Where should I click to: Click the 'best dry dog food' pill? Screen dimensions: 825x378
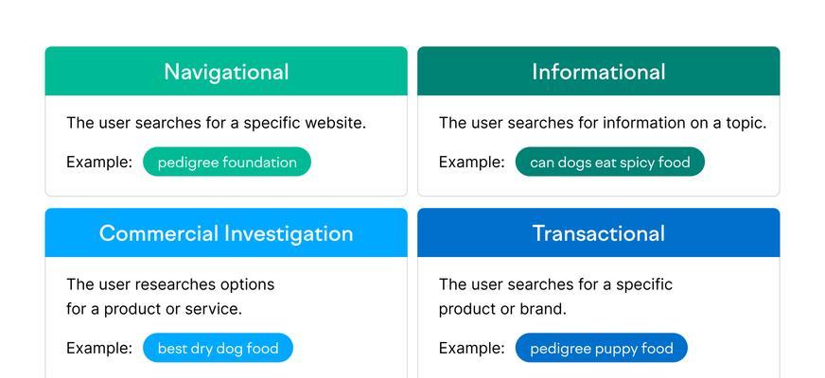(x=218, y=348)
